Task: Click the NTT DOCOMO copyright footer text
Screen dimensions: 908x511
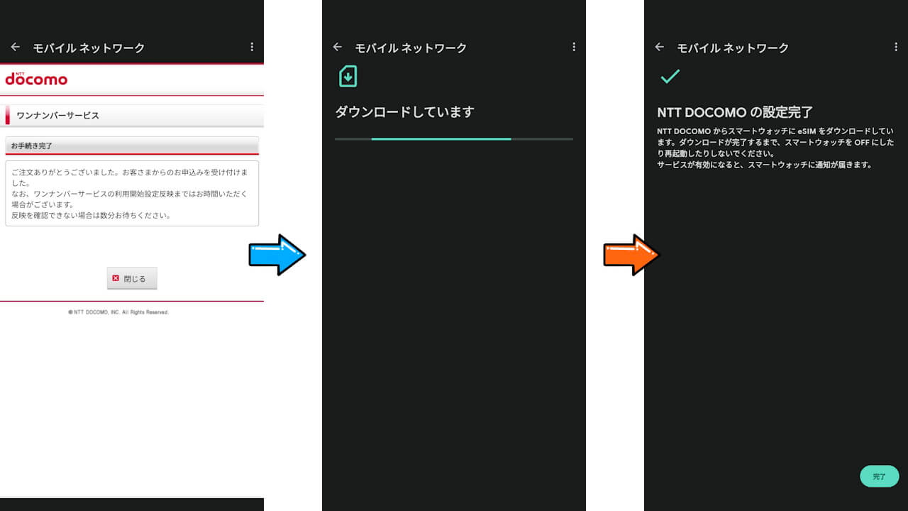Action: coord(118,312)
